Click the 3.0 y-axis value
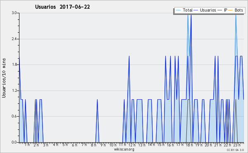Viewport: 248px width, 153px height. 14,13
